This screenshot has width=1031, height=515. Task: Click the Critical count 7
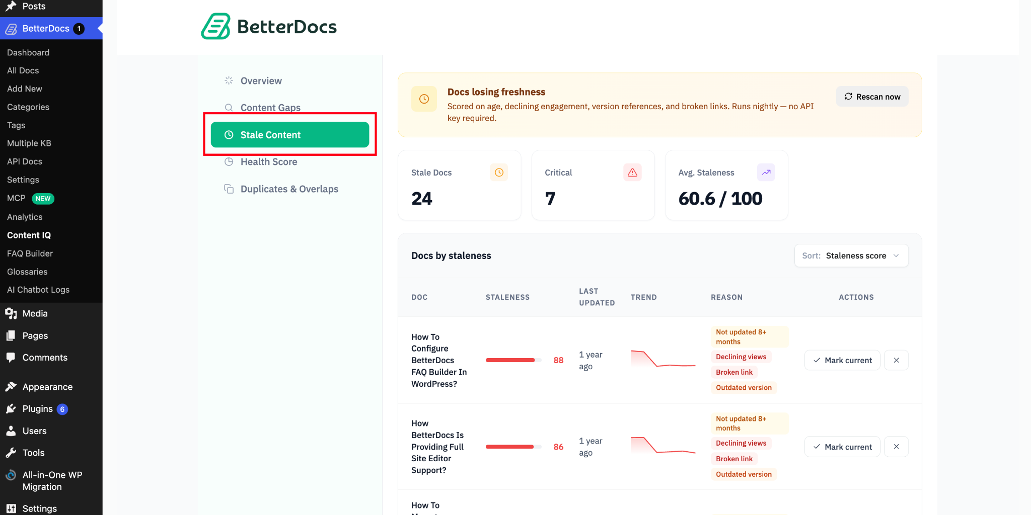[x=550, y=199]
